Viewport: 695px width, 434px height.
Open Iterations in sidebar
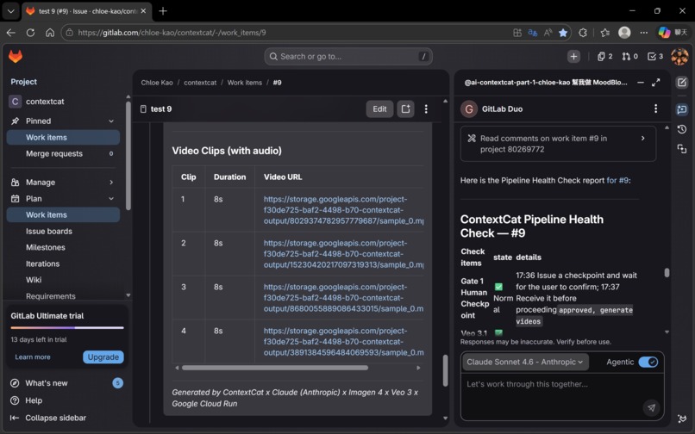63,263
